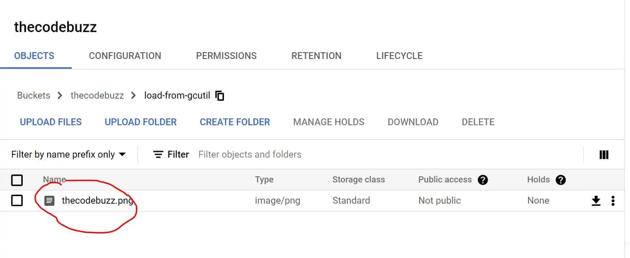Click the Upload Files button

click(x=50, y=122)
